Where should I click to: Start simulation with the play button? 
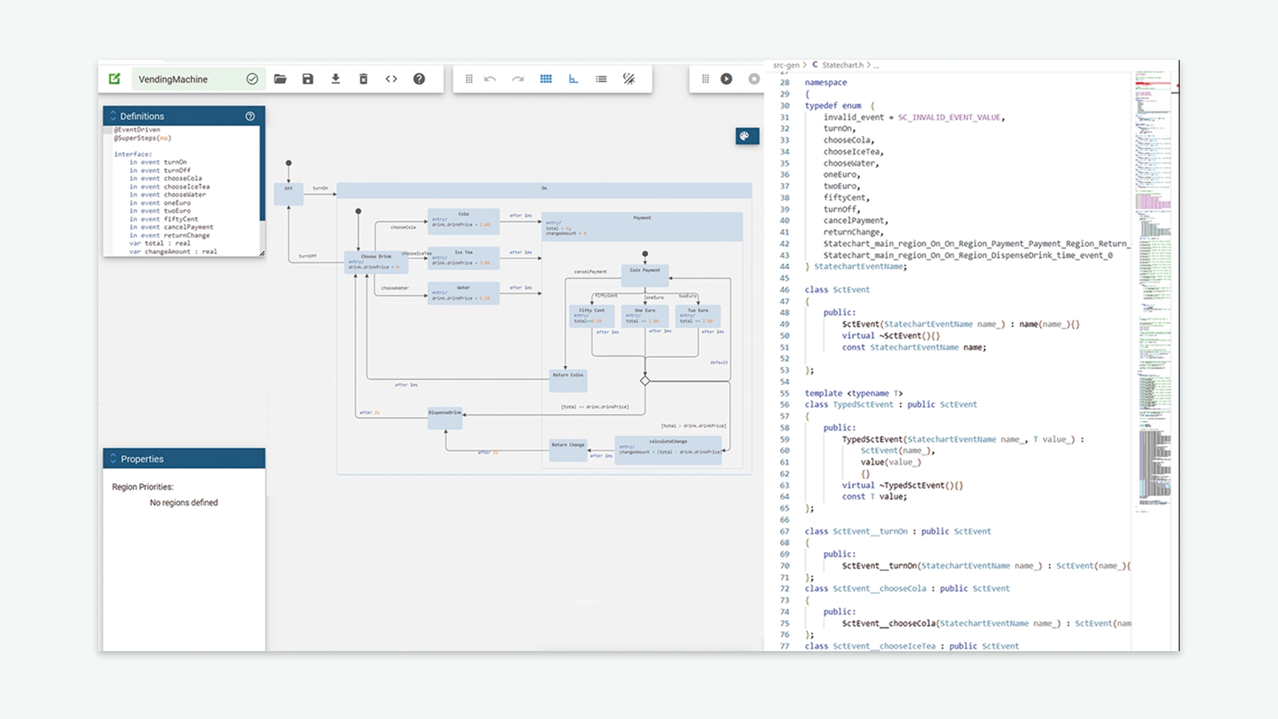point(726,79)
